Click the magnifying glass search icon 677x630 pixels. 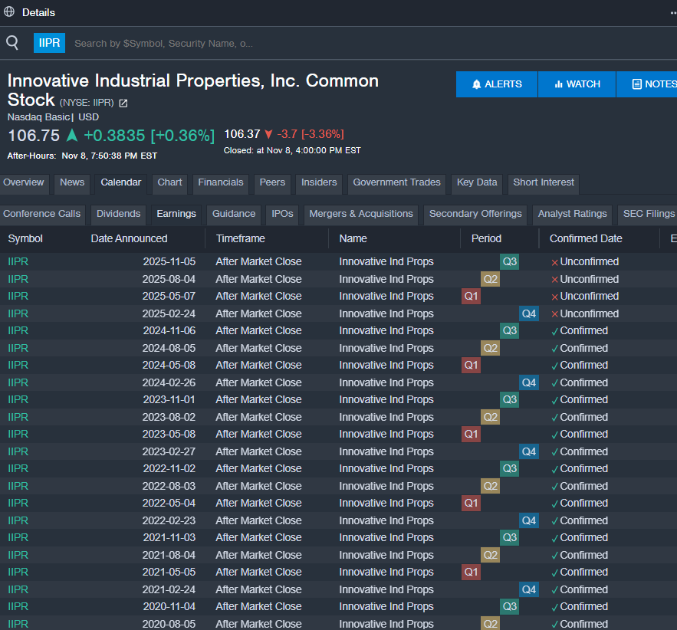(12, 43)
